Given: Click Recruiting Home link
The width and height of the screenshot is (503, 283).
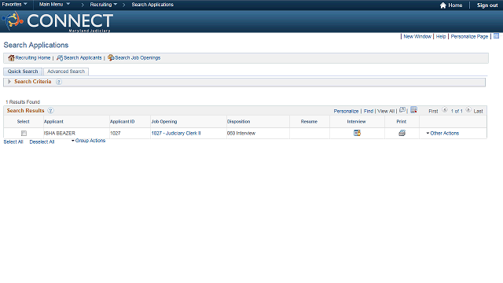Looking at the screenshot, I should (33, 57).
